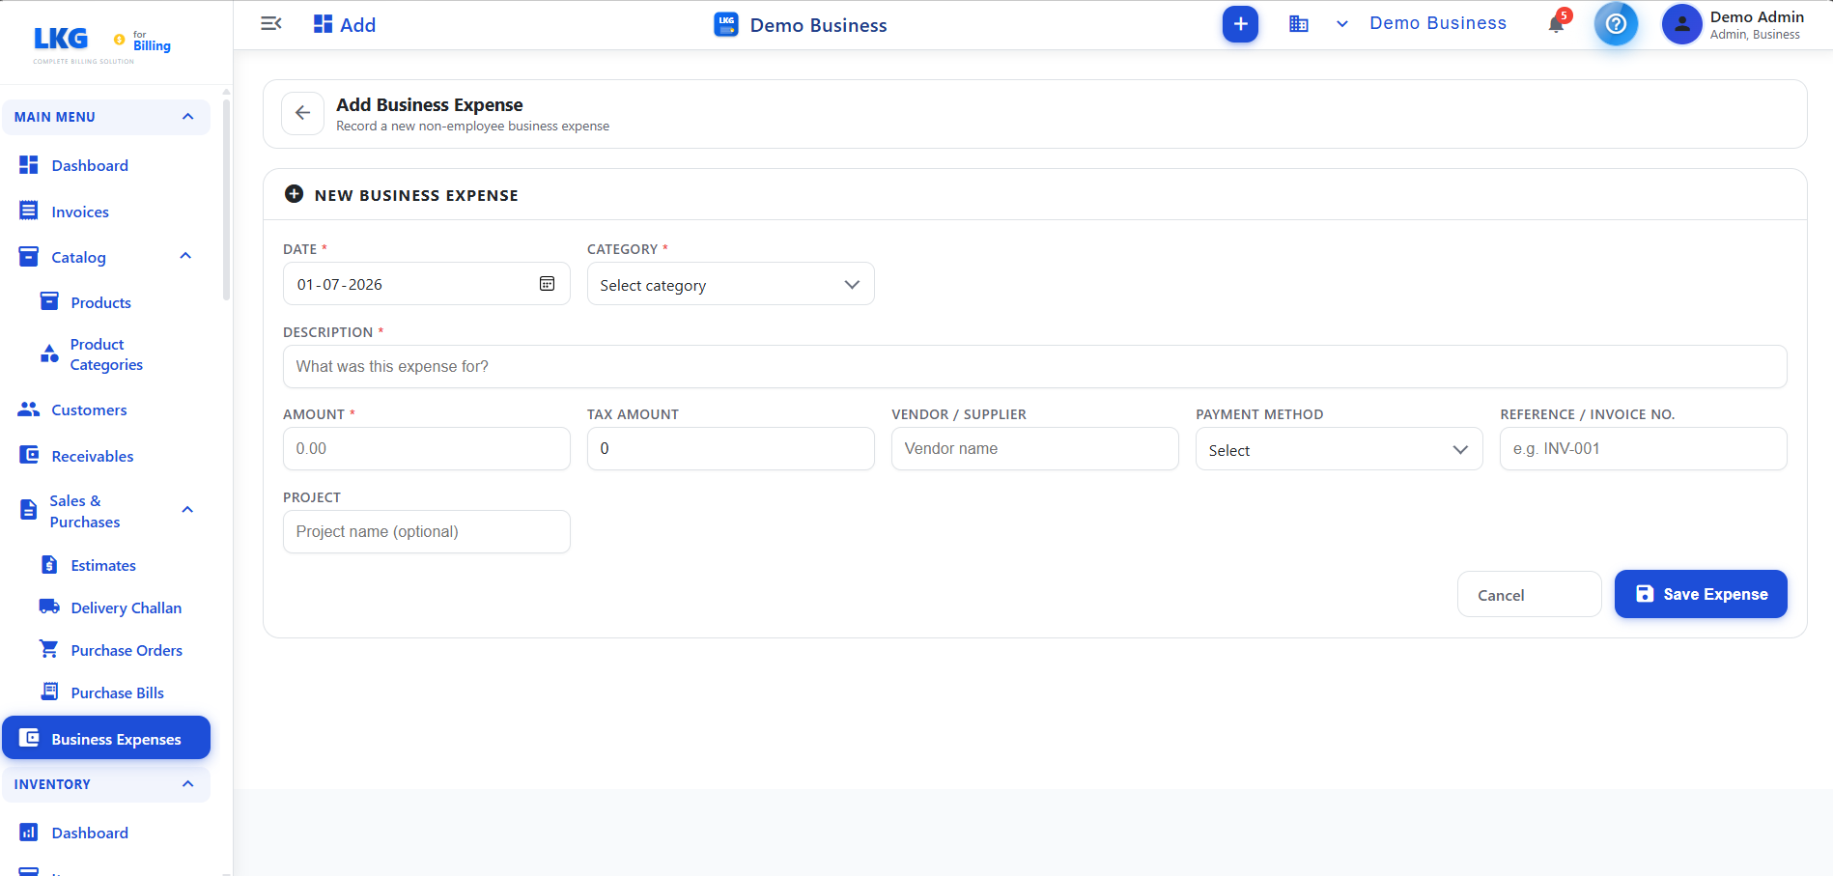The height and width of the screenshot is (876, 1833).
Task: Click the Purchase Orders cart icon
Action: click(49, 649)
